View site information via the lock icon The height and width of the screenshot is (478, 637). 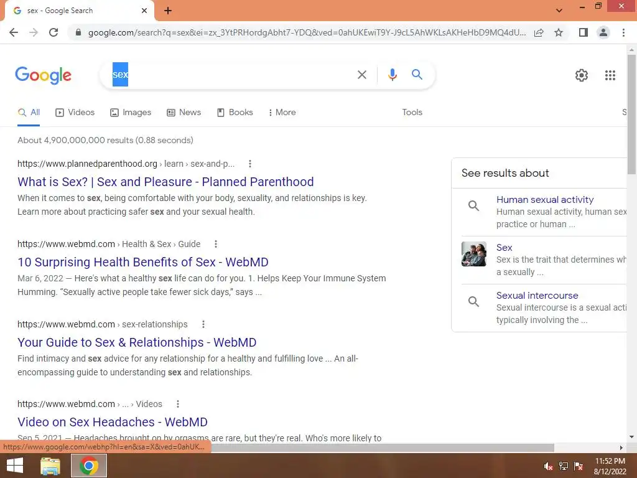[78, 32]
